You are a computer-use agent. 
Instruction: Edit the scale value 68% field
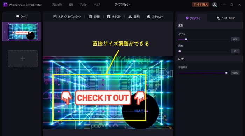pyautogui.click(x=235, y=39)
